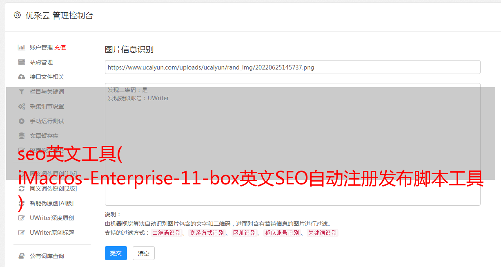501x267 pixels.
Task: Click the database icon for 文章暂存库
Action: point(22,136)
